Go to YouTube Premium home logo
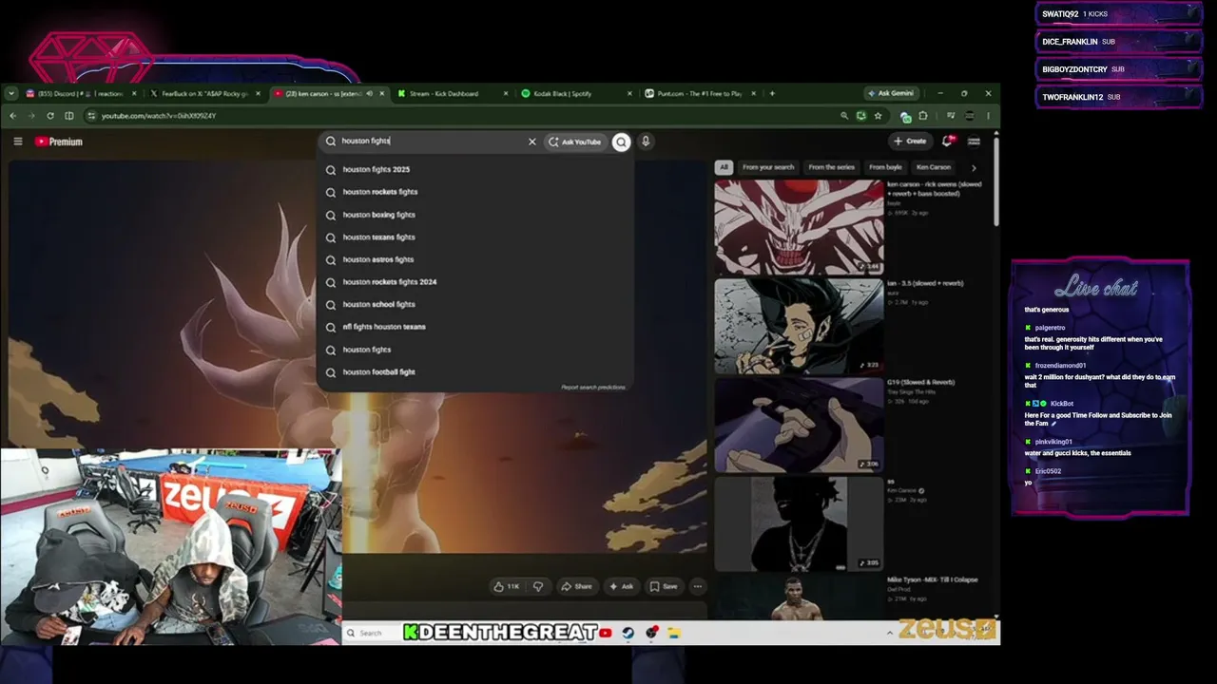 (59, 142)
